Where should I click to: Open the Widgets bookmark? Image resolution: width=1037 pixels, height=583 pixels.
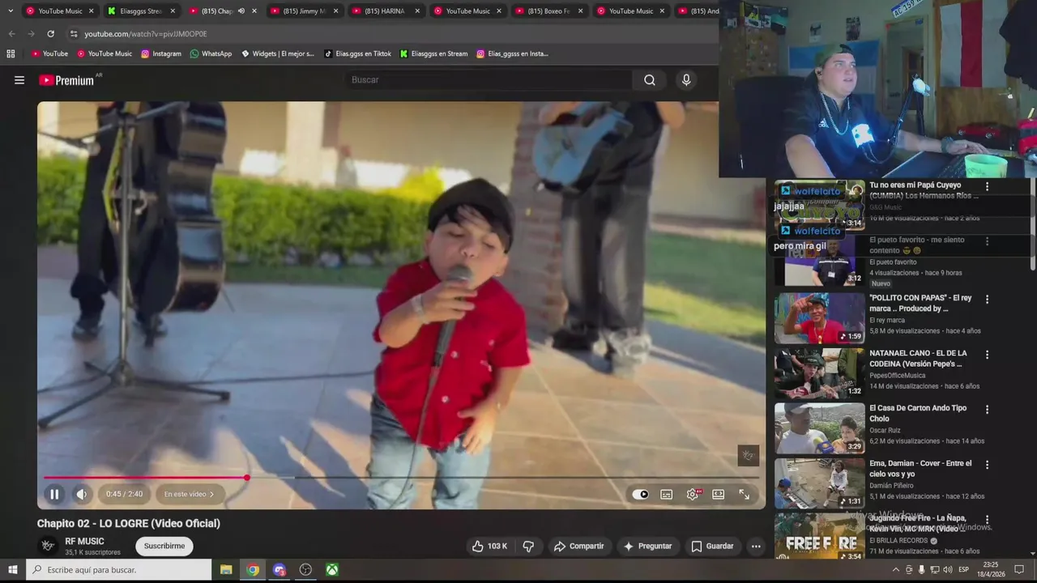coord(278,54)
